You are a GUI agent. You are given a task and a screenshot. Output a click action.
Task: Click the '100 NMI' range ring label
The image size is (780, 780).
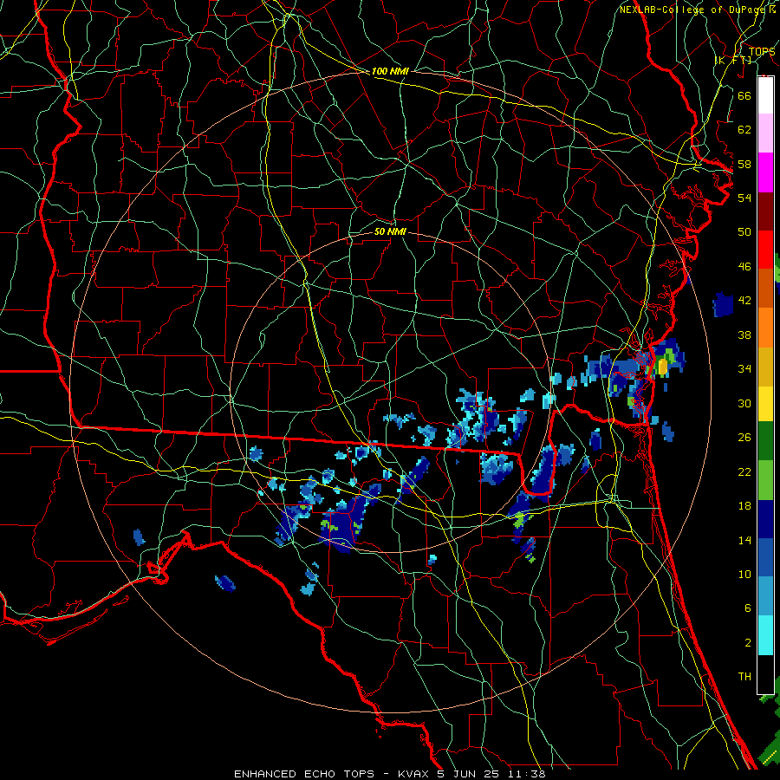point(390,71)
